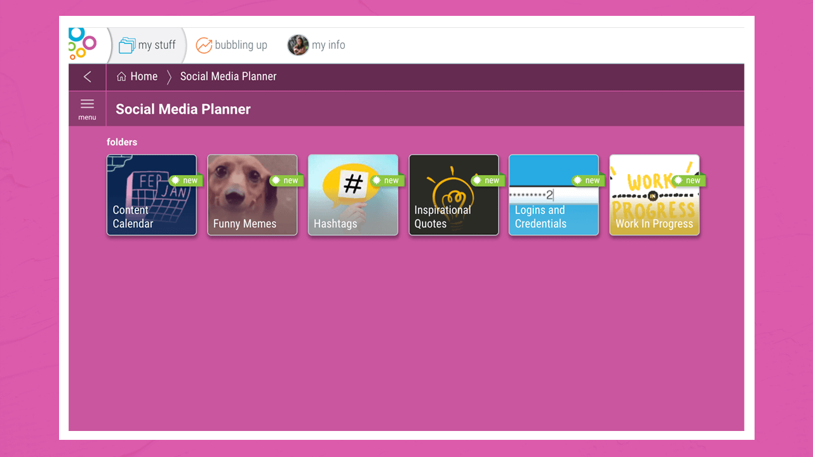Open the Funny Memes folder
Screen dimensions: 813x457
(x=252, y=195)
